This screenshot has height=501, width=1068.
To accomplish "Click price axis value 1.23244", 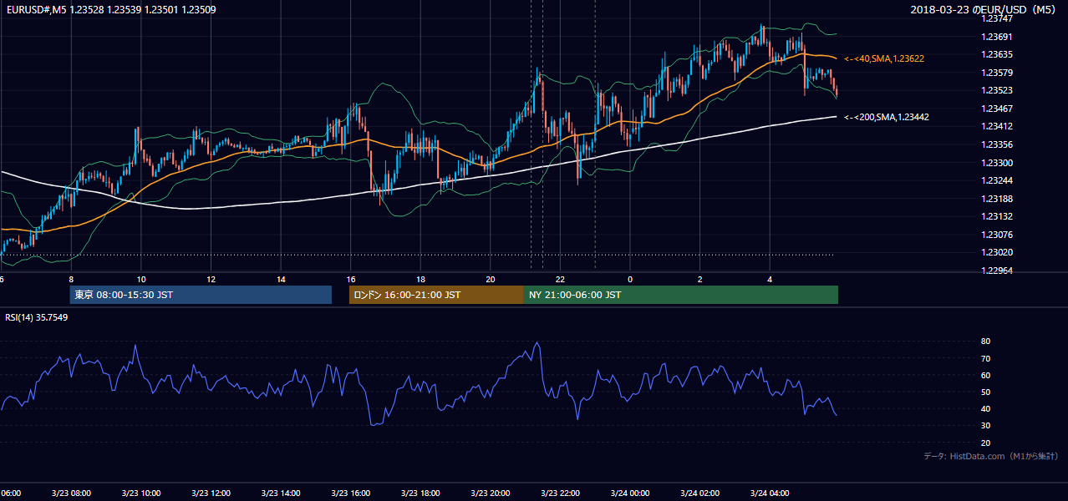I will (x=996, y=180).
